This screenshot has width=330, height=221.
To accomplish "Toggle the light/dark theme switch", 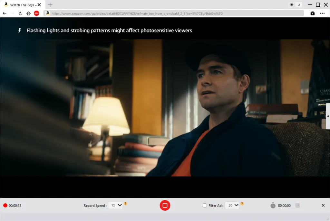I will [x=295, y=5].
